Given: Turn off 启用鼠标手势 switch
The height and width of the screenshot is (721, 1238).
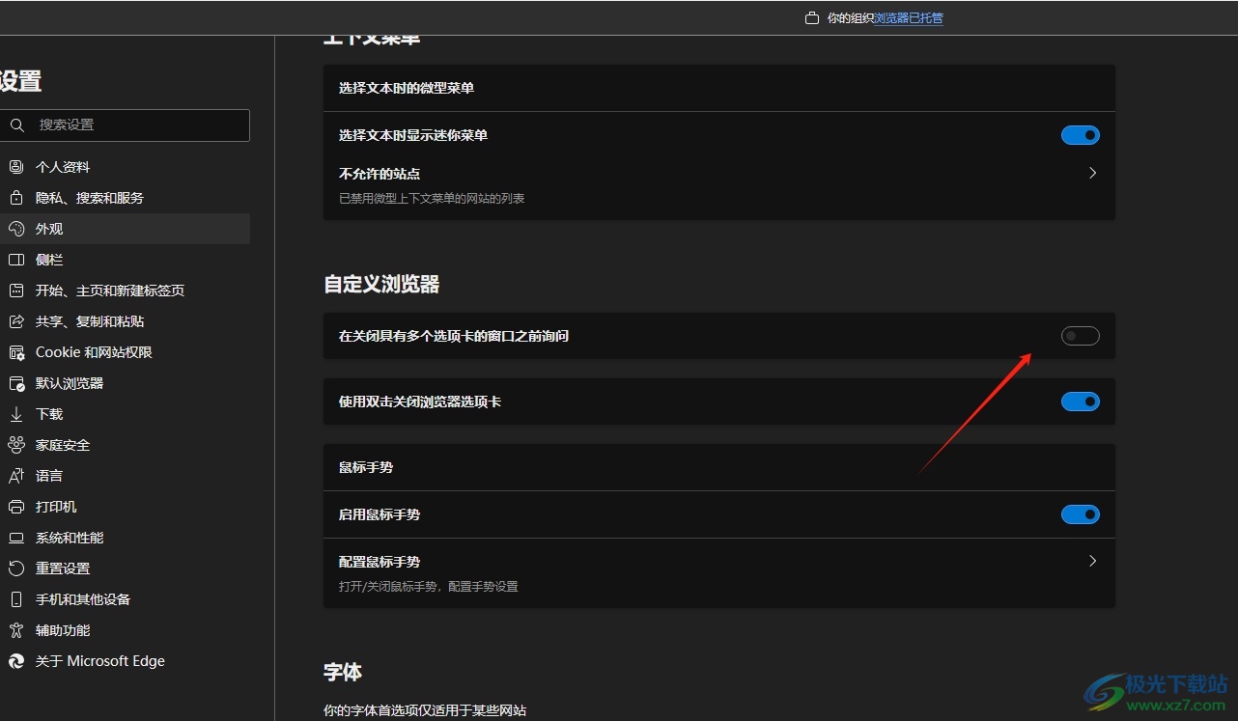Looking at the screenshot, I should (x=1081, y=514).
